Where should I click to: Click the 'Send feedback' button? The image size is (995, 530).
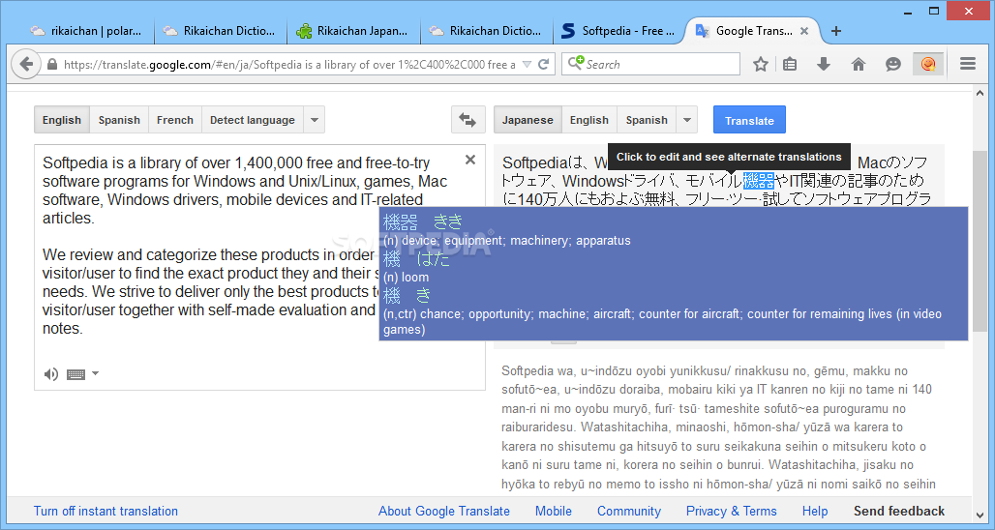[x=898, y=511]
